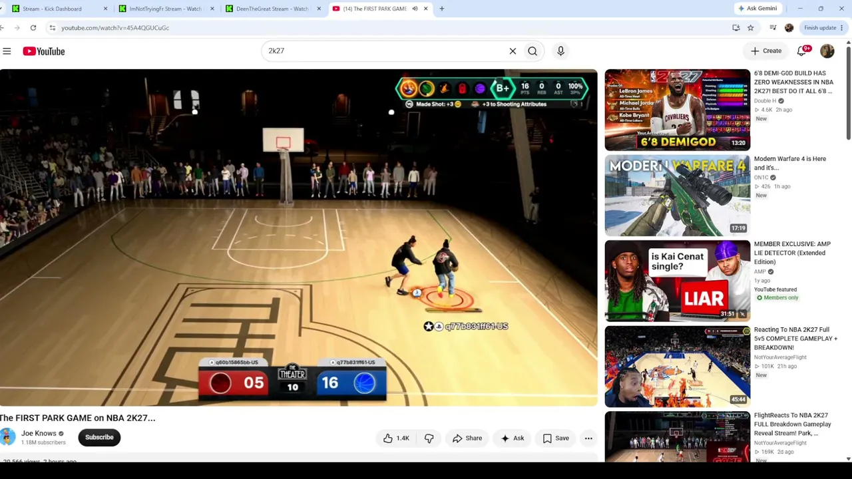Close the ImNotTryingFr Stream tab
Viewport: 852px width, 479px height.
(212, 9)
